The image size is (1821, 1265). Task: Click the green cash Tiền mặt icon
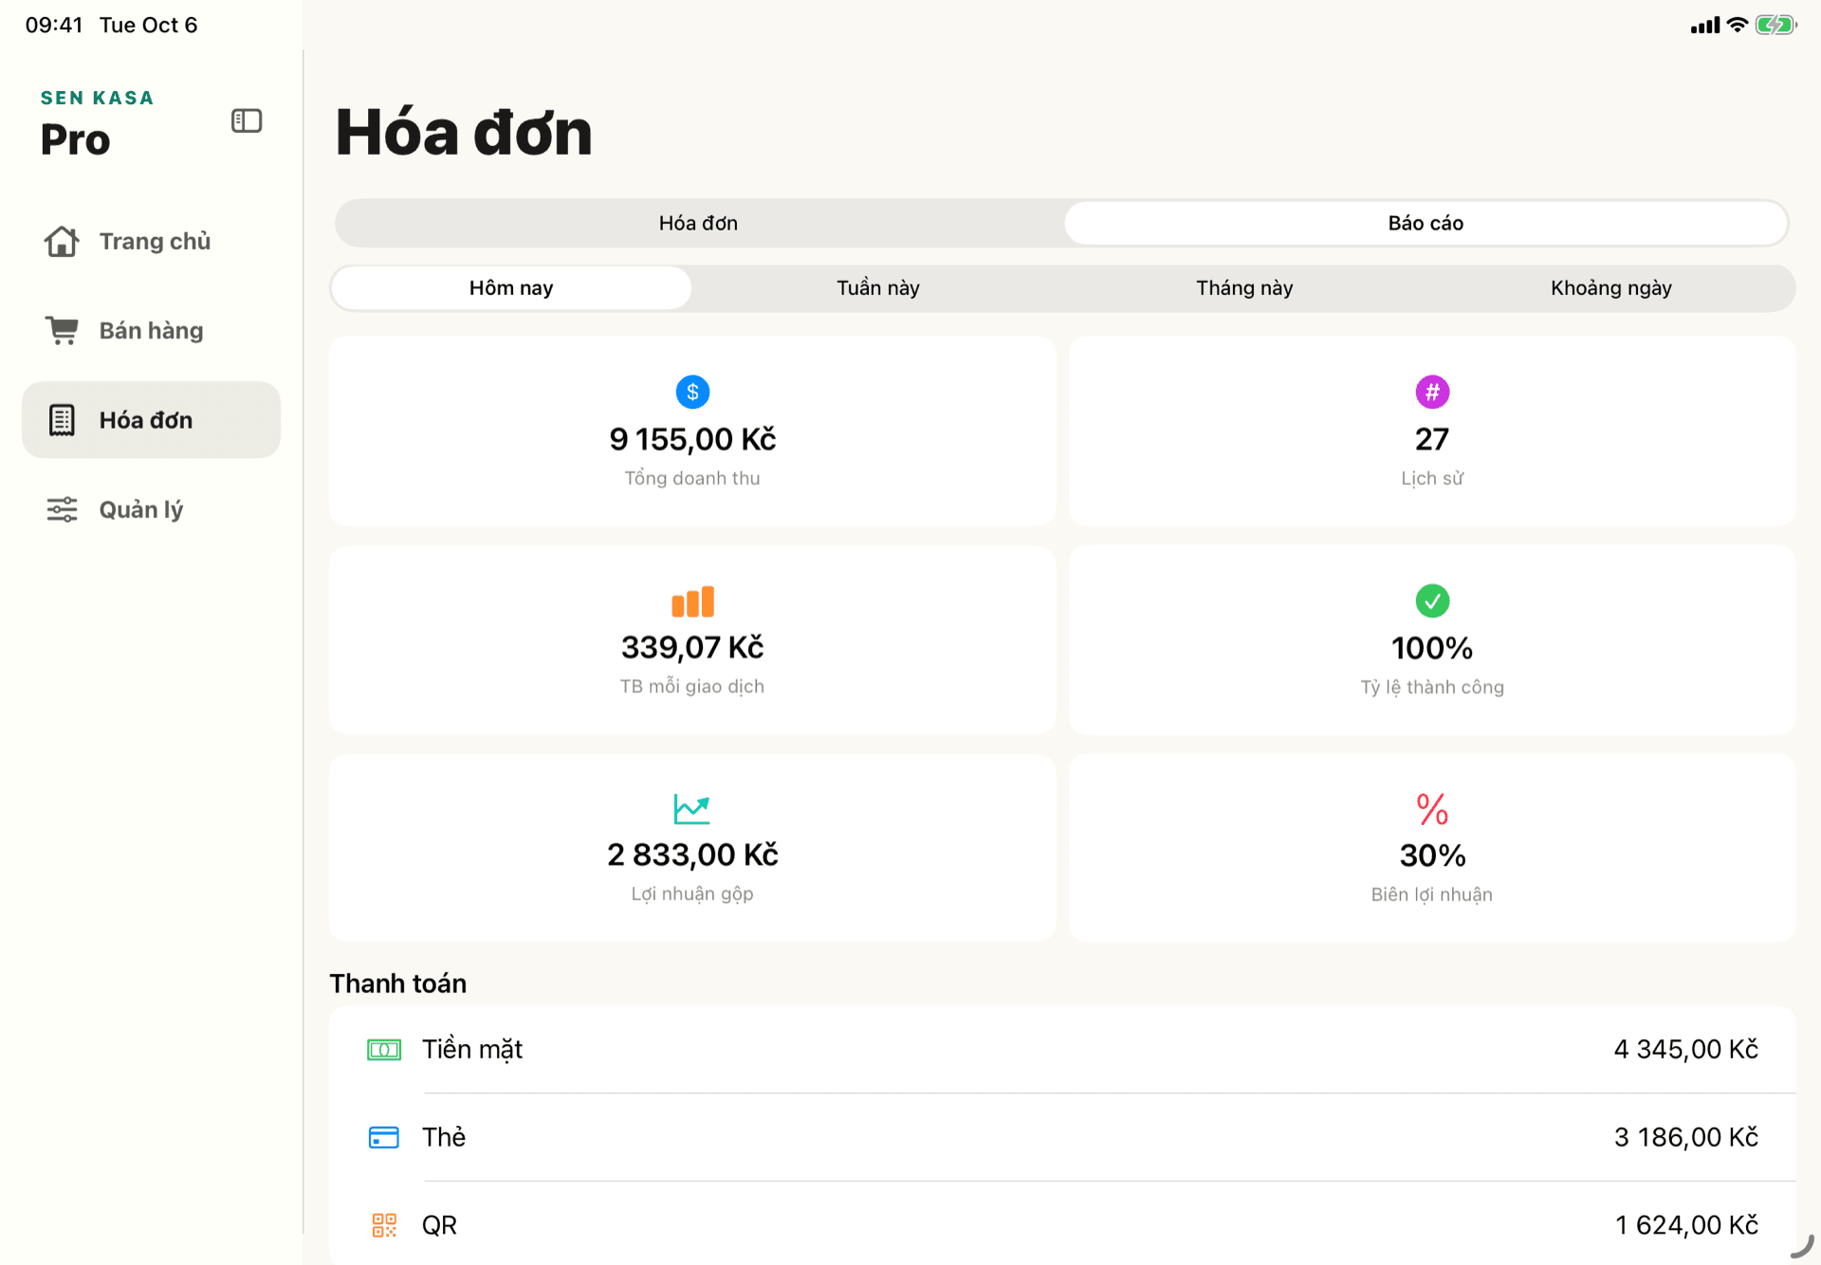[x=384, y=1050]
